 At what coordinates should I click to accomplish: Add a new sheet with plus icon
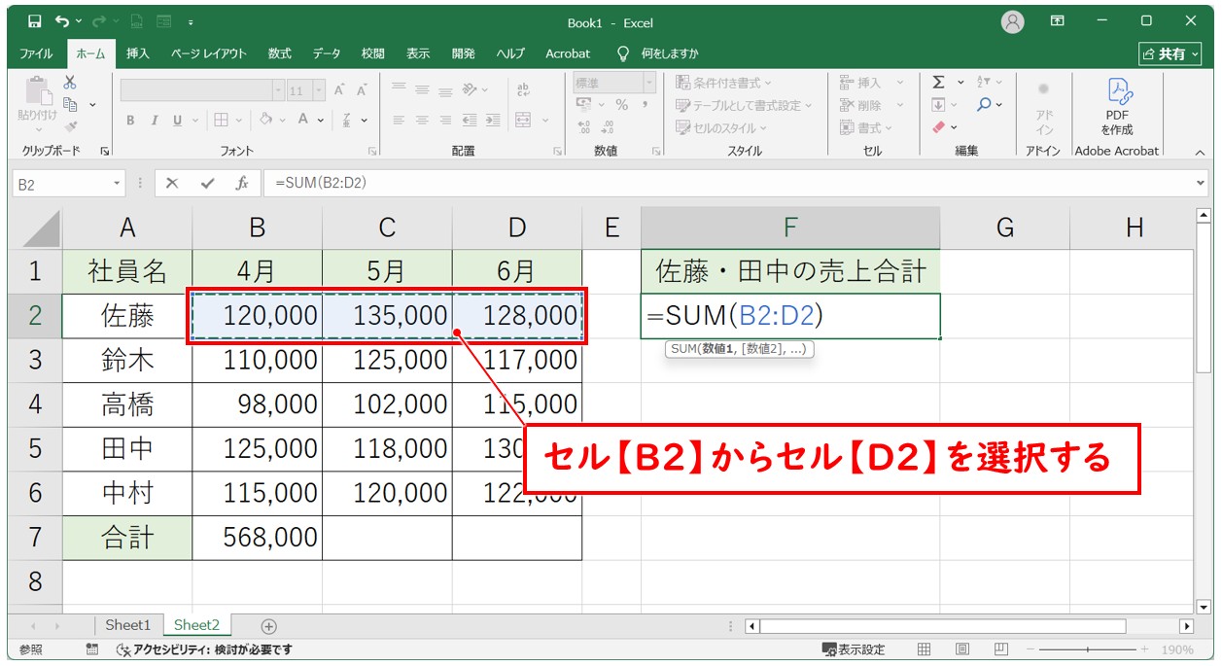[x=269, y=626]
